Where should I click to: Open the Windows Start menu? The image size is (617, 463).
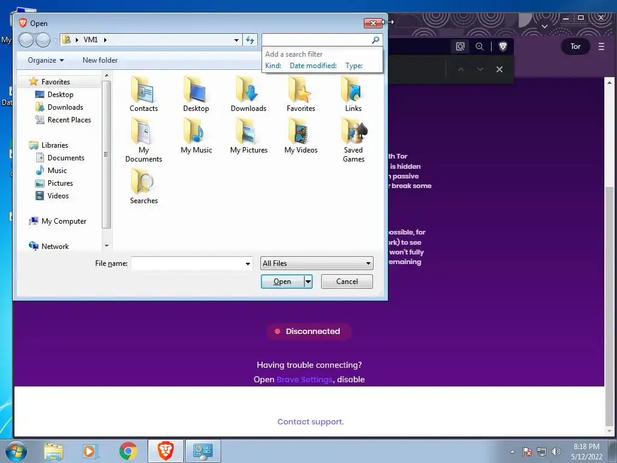tap(16, 451)
